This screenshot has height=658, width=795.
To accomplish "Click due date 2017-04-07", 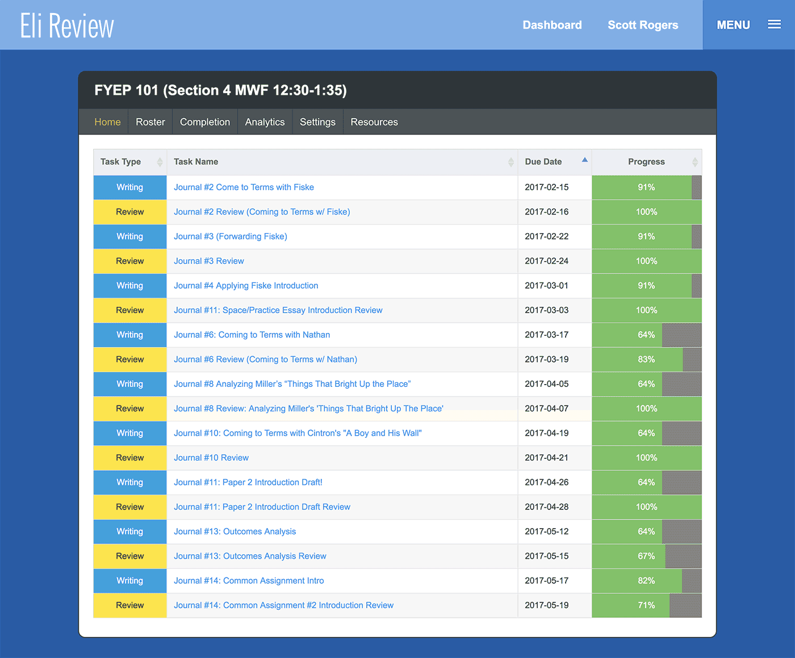I will tap(546, 408).
